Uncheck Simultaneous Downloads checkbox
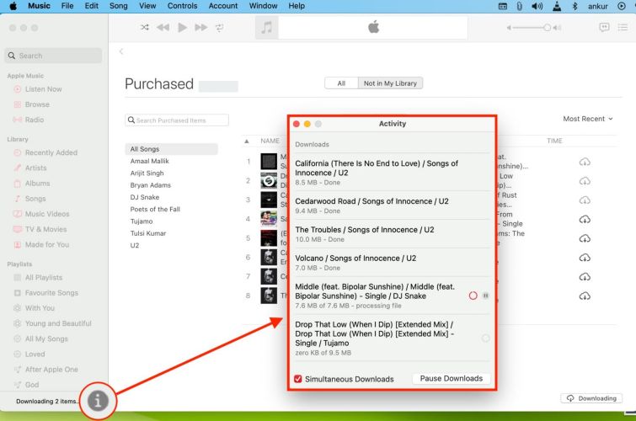Viewport: 636px width, 421px height. (298, 379)
